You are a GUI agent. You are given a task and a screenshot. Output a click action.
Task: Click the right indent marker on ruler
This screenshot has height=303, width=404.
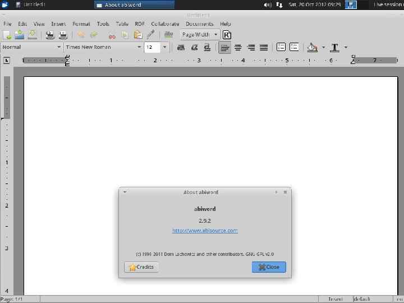click(353, 59)
